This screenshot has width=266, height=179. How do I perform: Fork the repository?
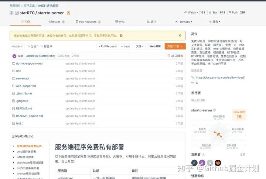(233, 13)
